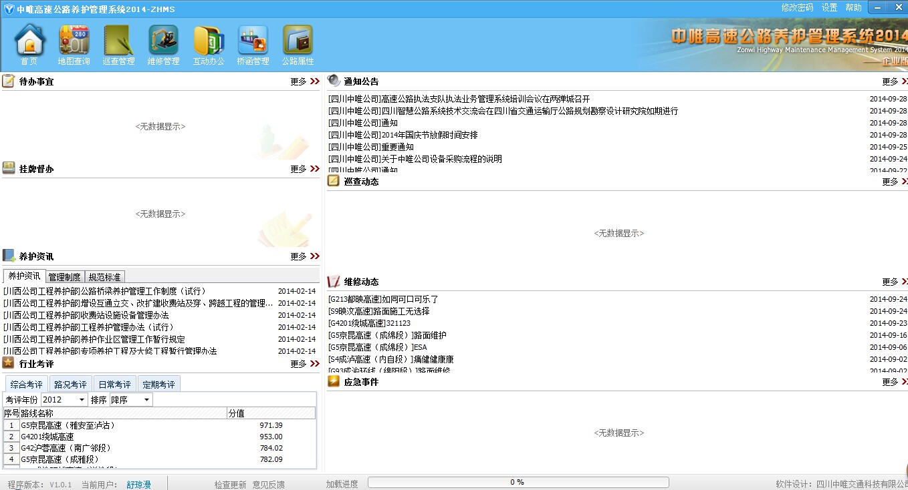
Task: Sort by the 路线名称 column header
Action: (x=124, y=413)
